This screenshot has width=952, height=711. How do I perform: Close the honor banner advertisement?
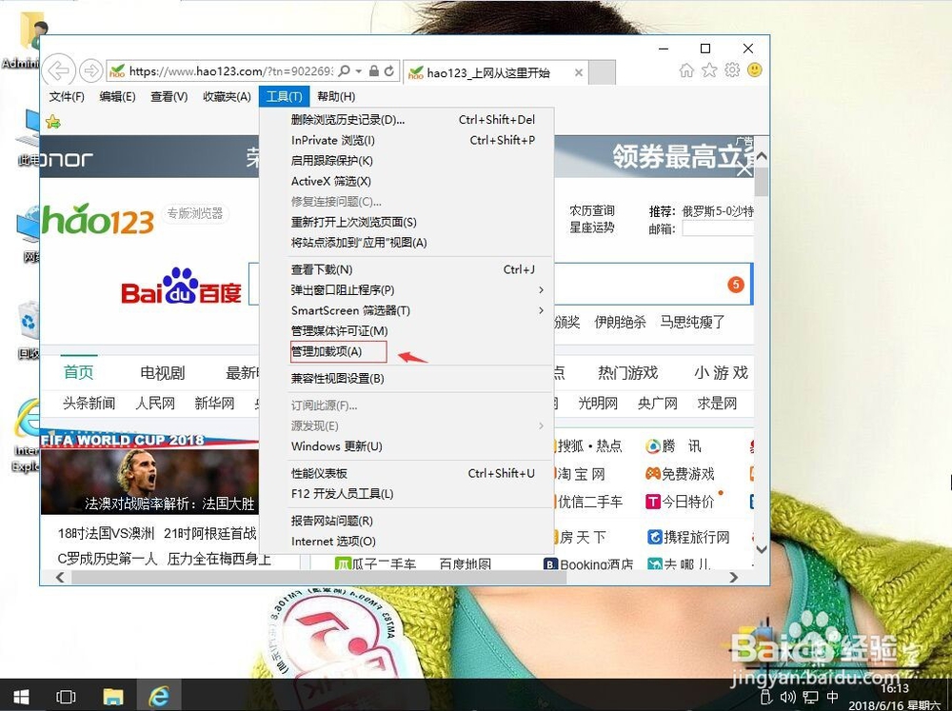point(744,169)
